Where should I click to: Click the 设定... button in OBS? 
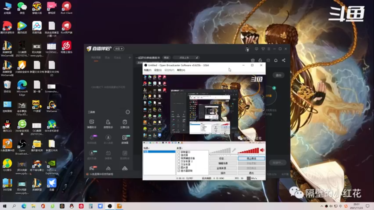[x=223, y=158]
